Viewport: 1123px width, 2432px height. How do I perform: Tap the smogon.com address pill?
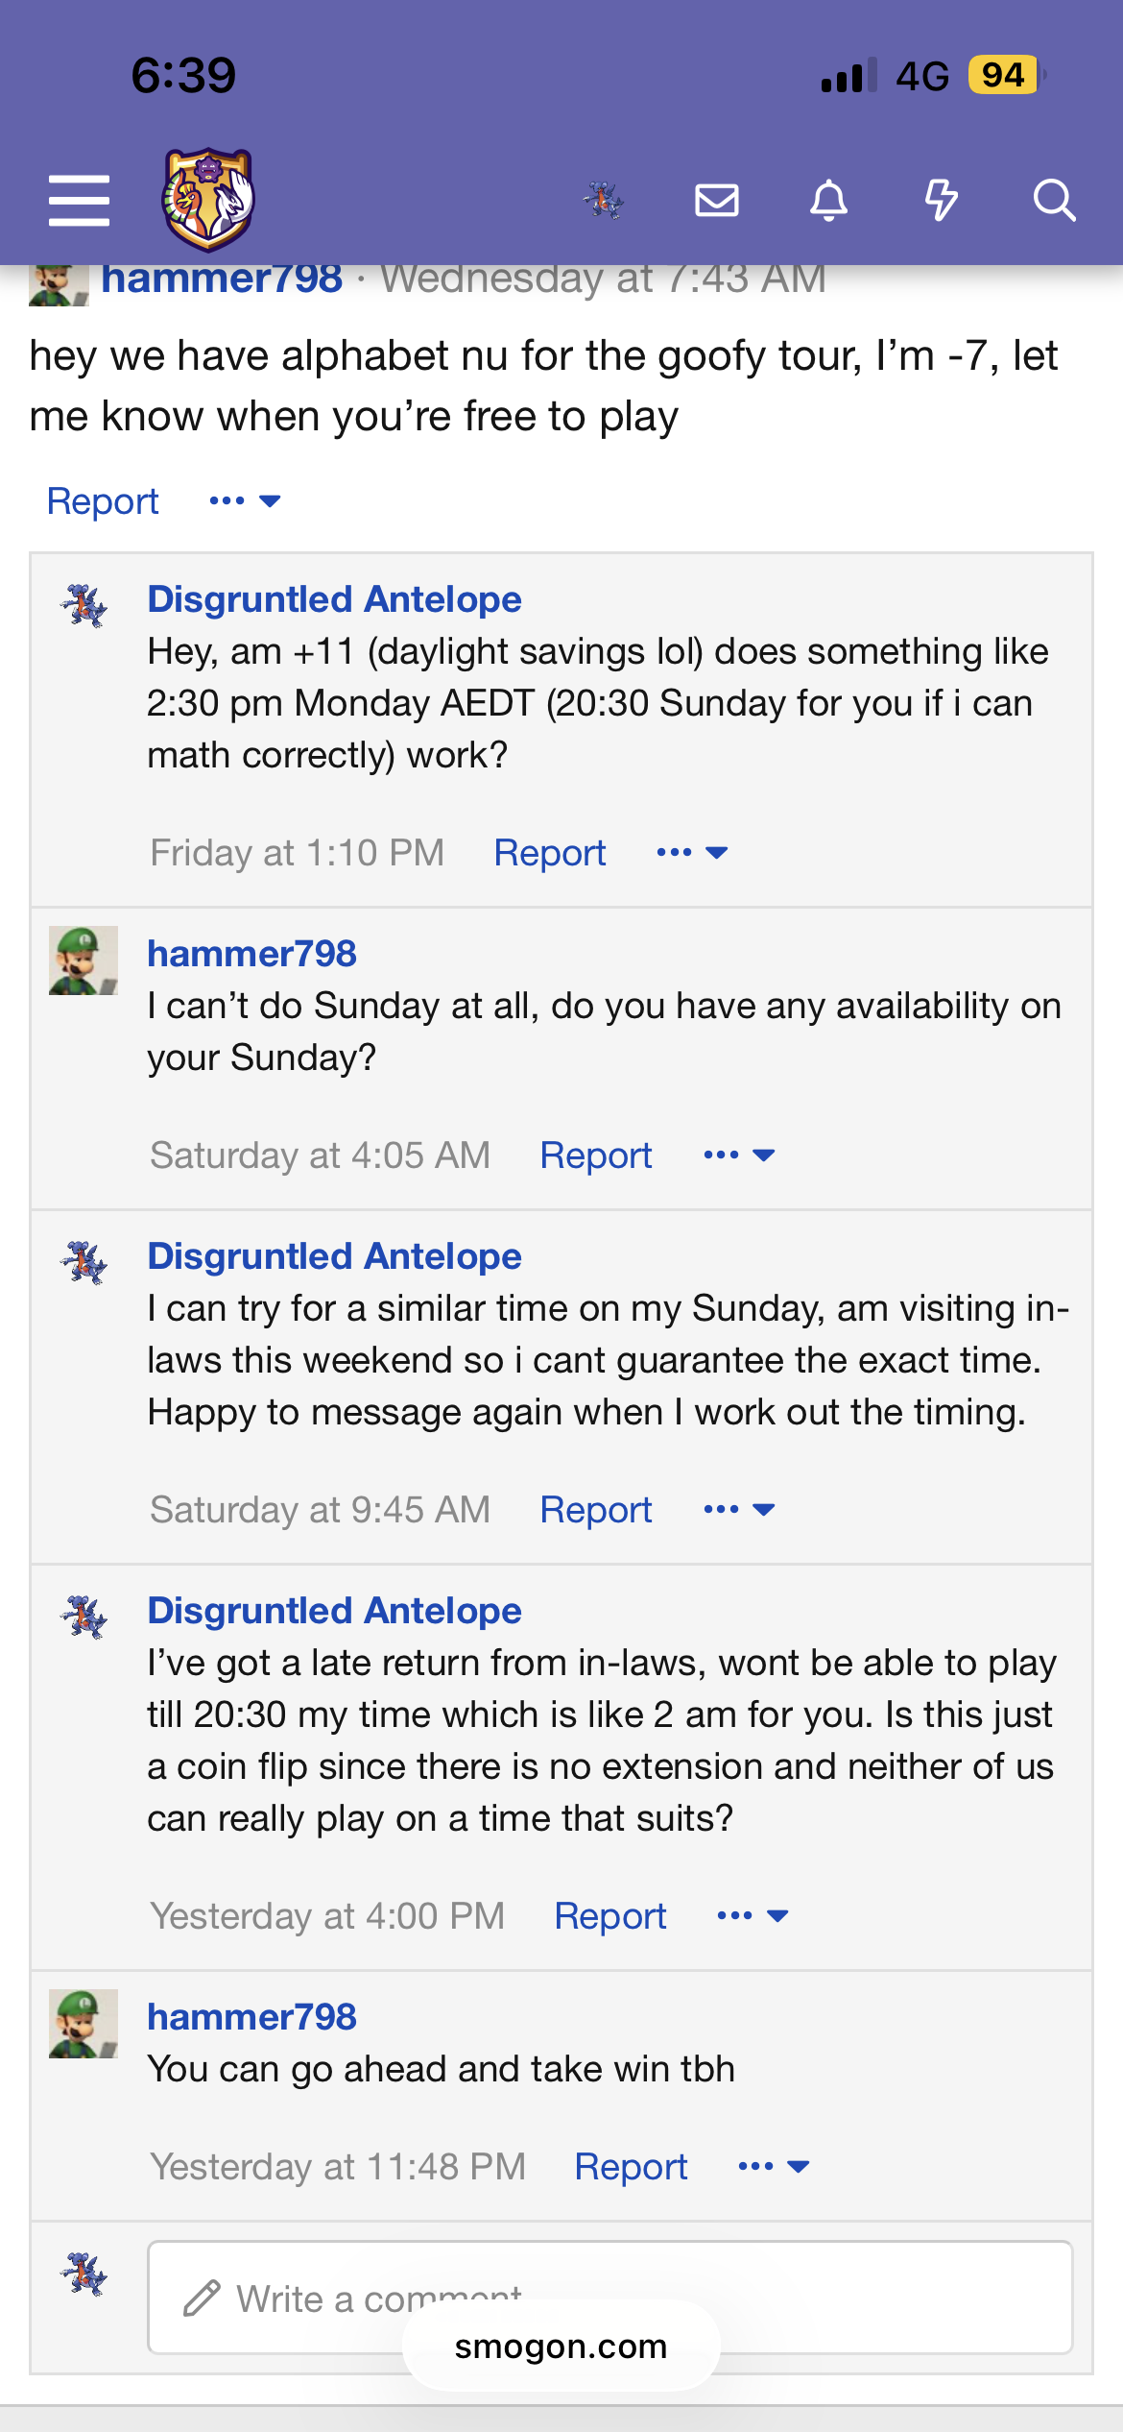561,2347
